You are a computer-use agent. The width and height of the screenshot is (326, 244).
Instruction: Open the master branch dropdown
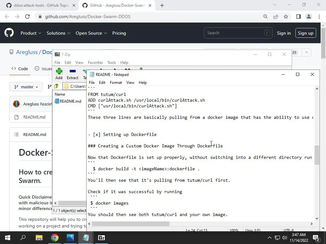26,87
